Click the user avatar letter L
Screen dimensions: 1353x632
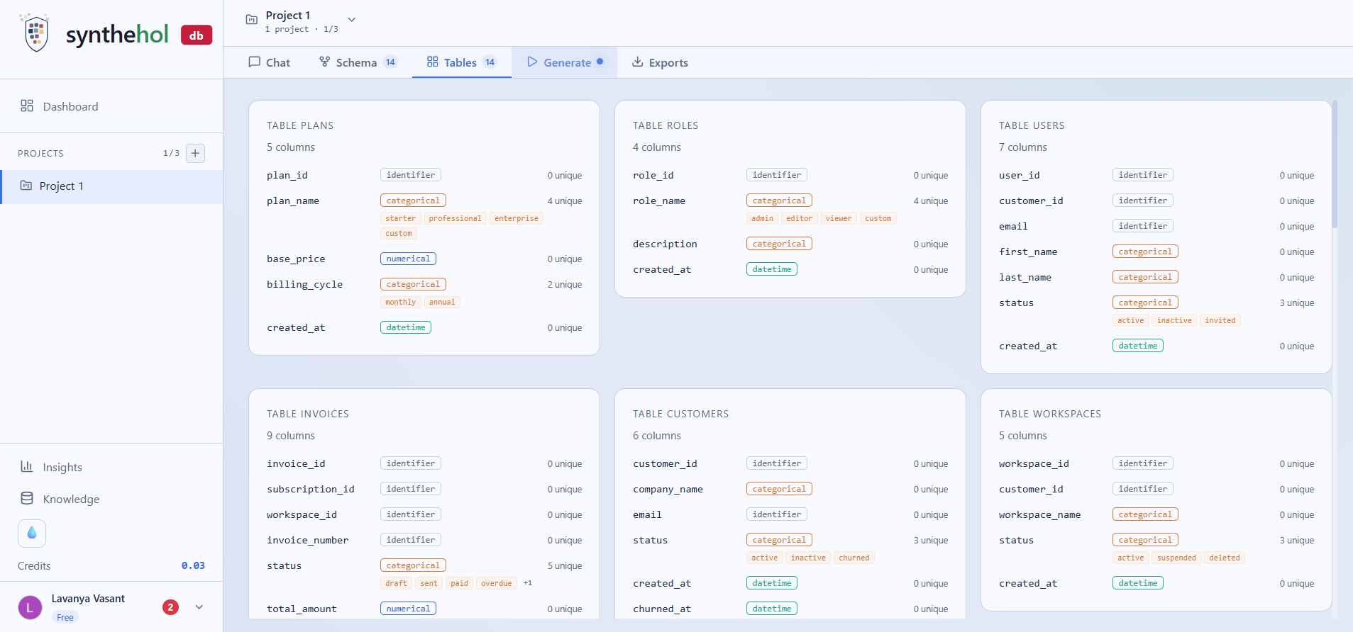pos(30,607)
